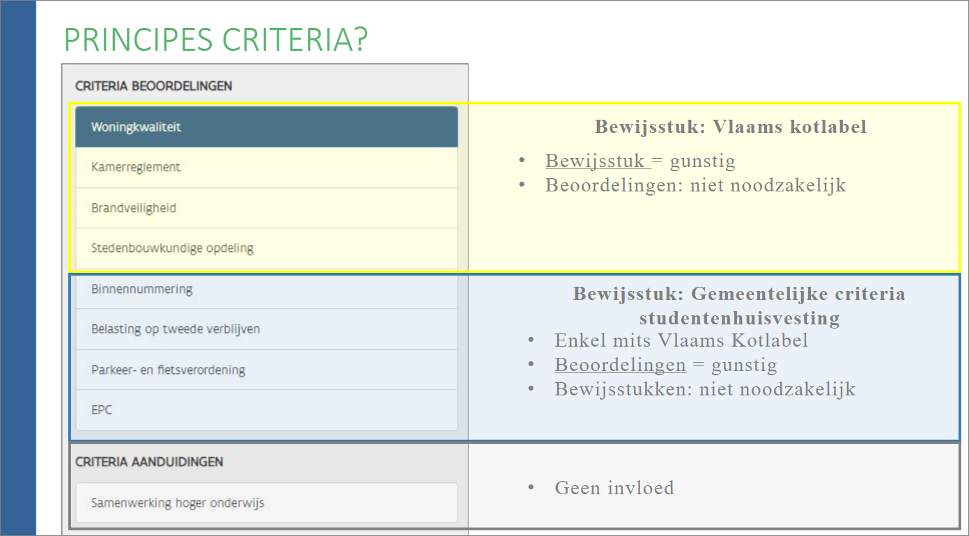Select Samenwerking hoger onderwijs
This screenshot has height=536, width=969.
266,503
